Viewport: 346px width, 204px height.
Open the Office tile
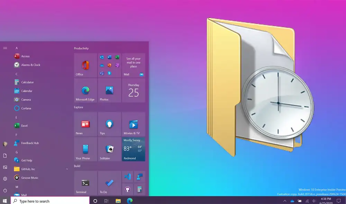click(x=85, y=65)
